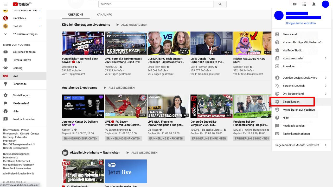Open Meine Daten auf YouTube

coord(301,110)
